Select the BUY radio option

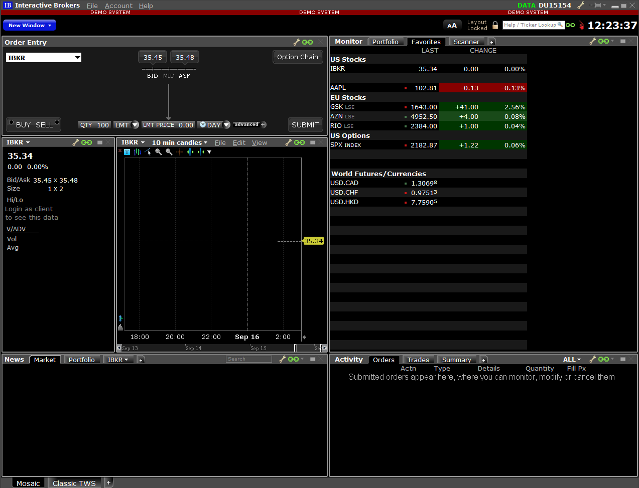12,122
